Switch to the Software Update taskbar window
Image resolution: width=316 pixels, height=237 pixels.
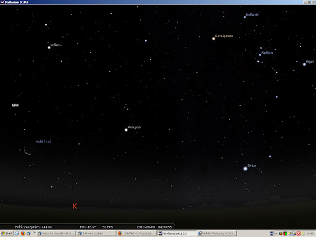coord(96,233)
